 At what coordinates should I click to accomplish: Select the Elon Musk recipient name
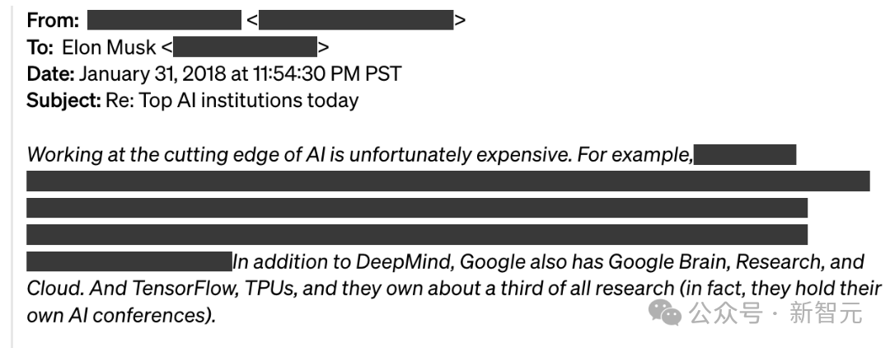click(108, 47)
